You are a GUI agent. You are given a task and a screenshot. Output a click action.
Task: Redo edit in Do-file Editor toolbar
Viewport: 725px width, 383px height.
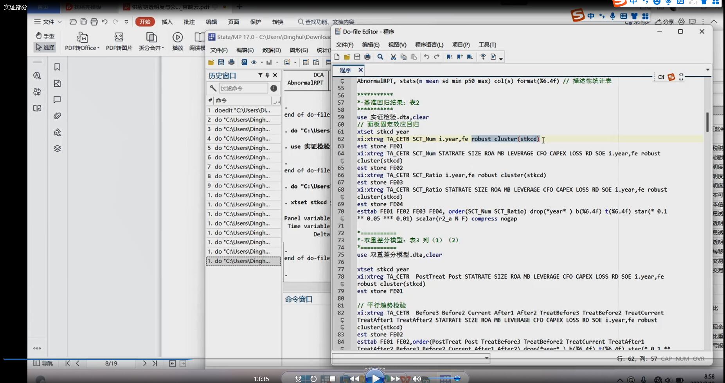pyautogui.click(x=437, y=57)
